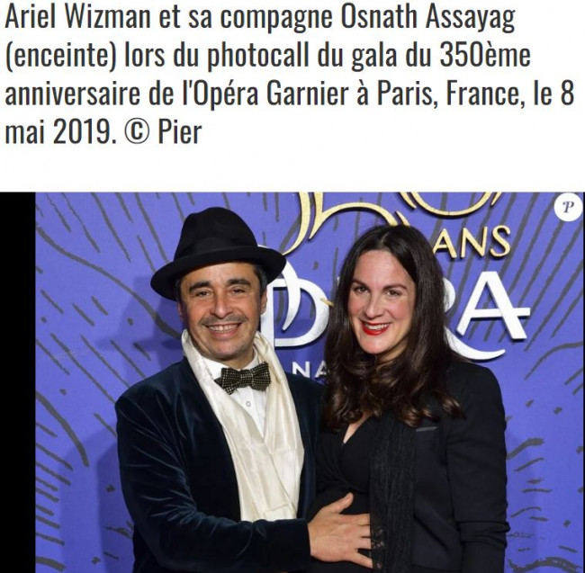585x573 pixels.
Task: Click the sequined bow tie in photo
Action: click(x=243, y=378)
